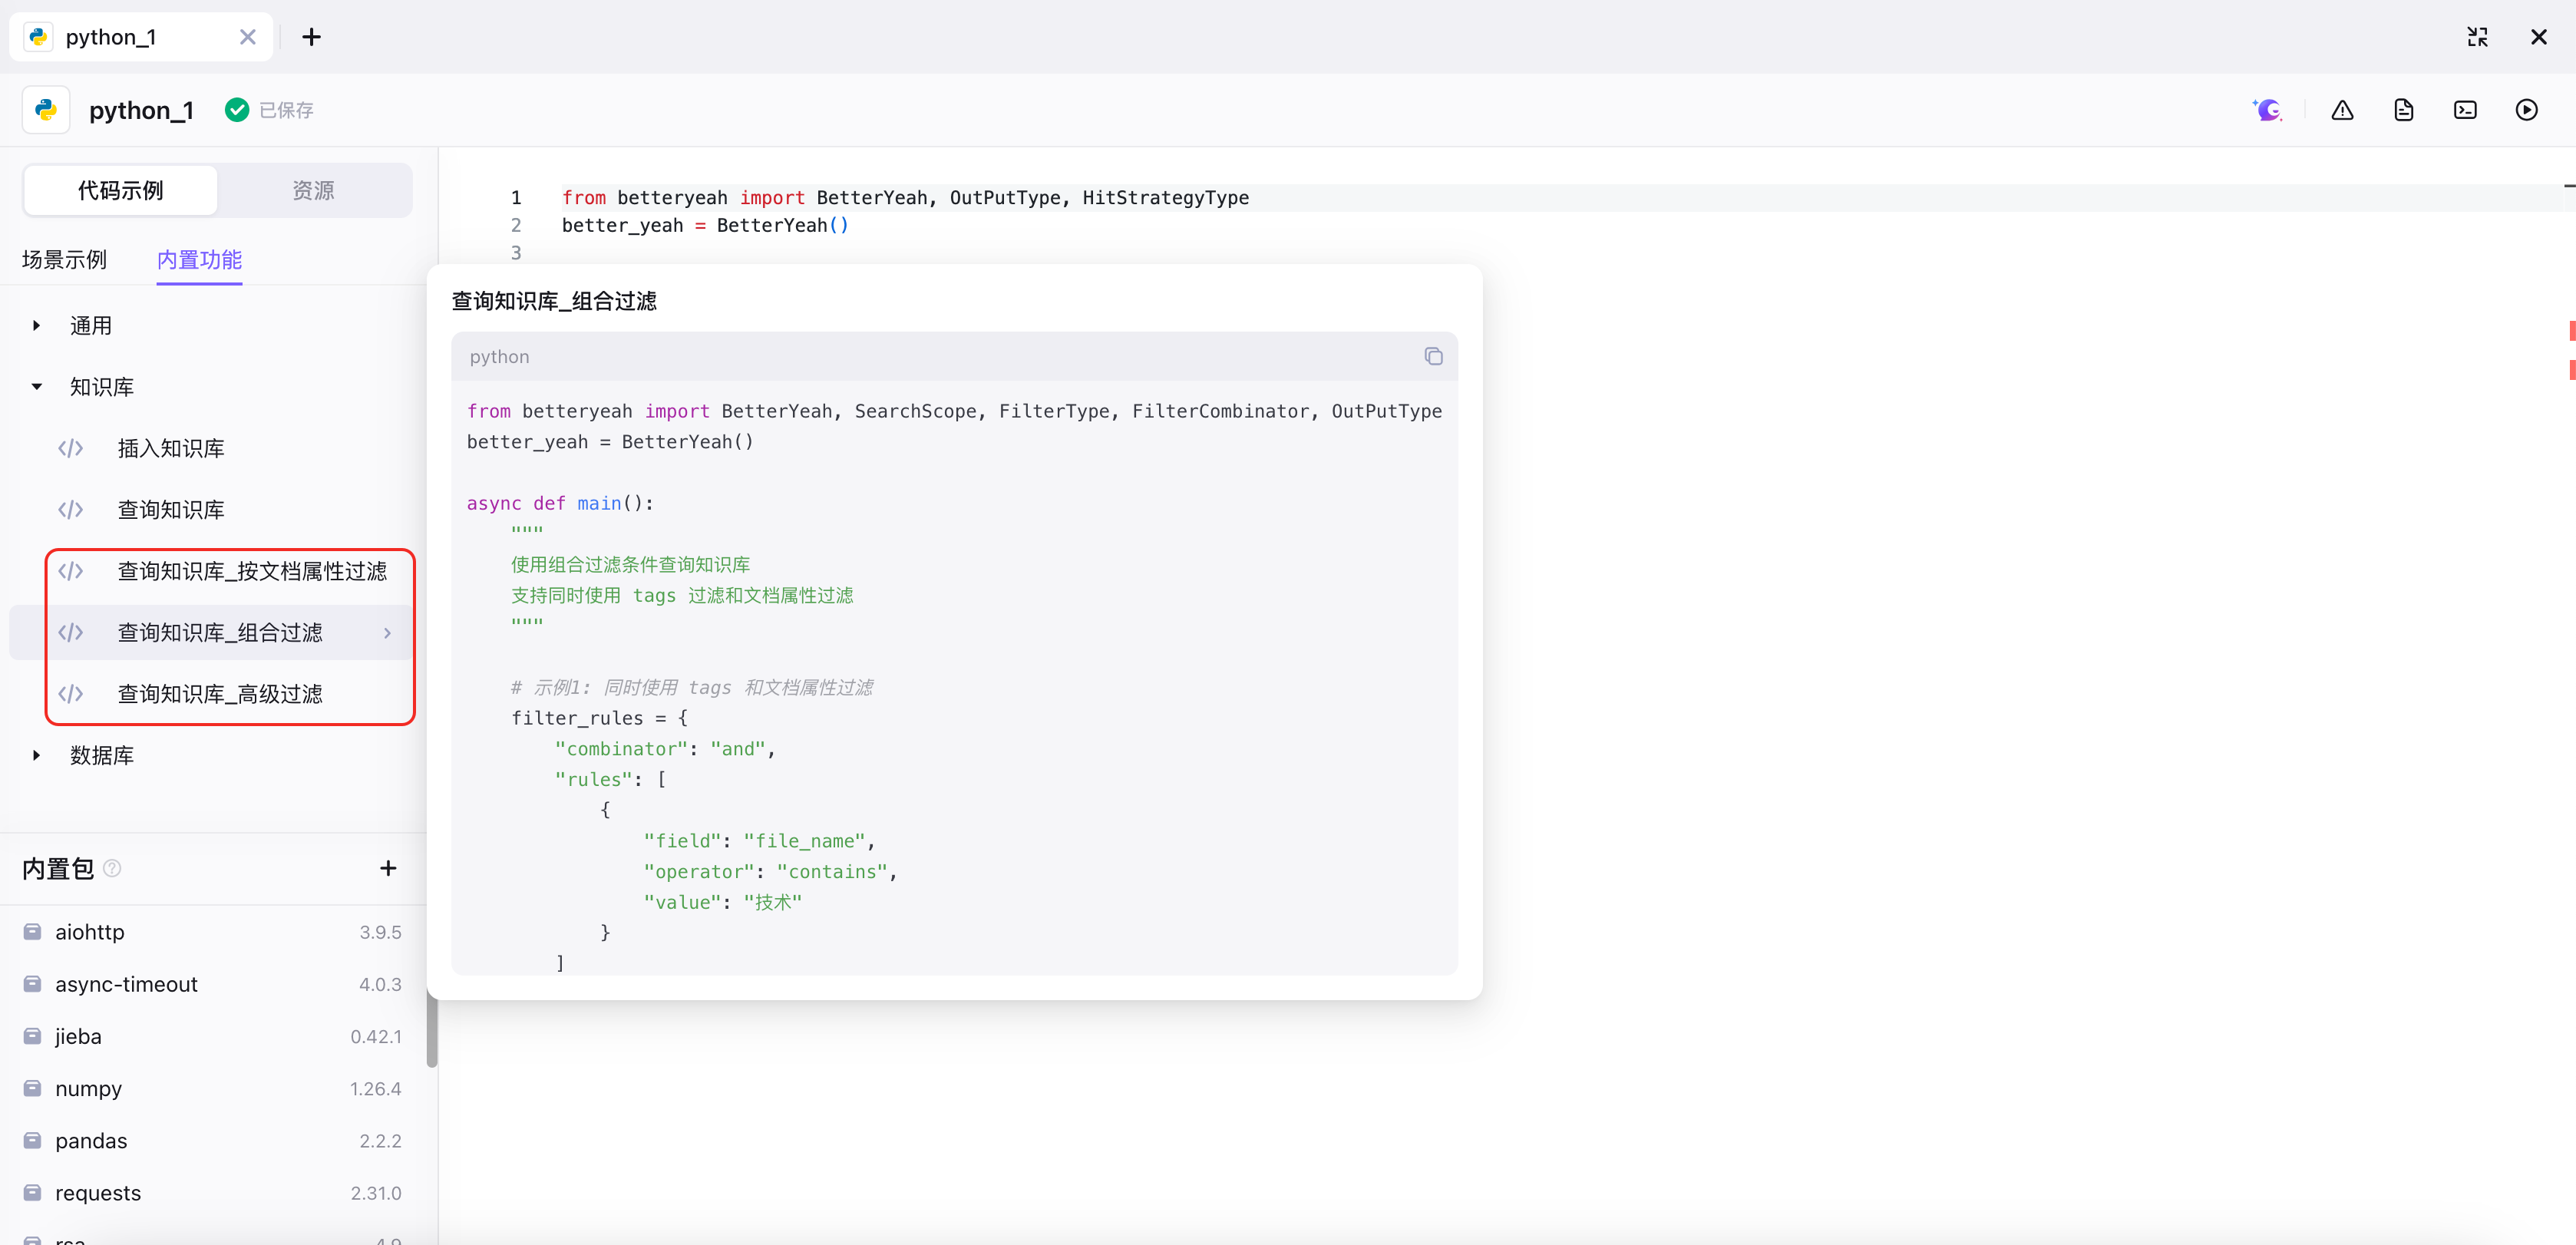The height and width of the screenshot is (1245, 2576).
Task: Select 插入知识库 code example
Action: click(171, 448)
